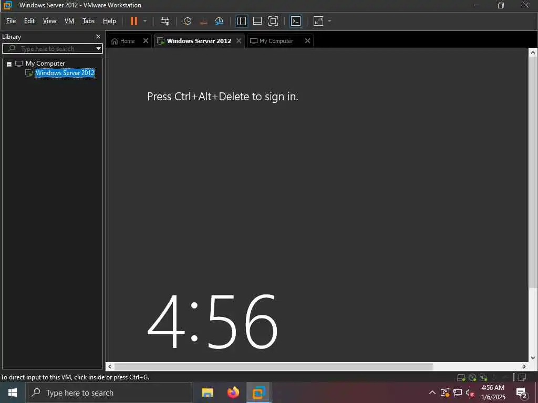Open the stretch display dropdown arrow
This screenshot has height=403, width=538.
[329, 21]
